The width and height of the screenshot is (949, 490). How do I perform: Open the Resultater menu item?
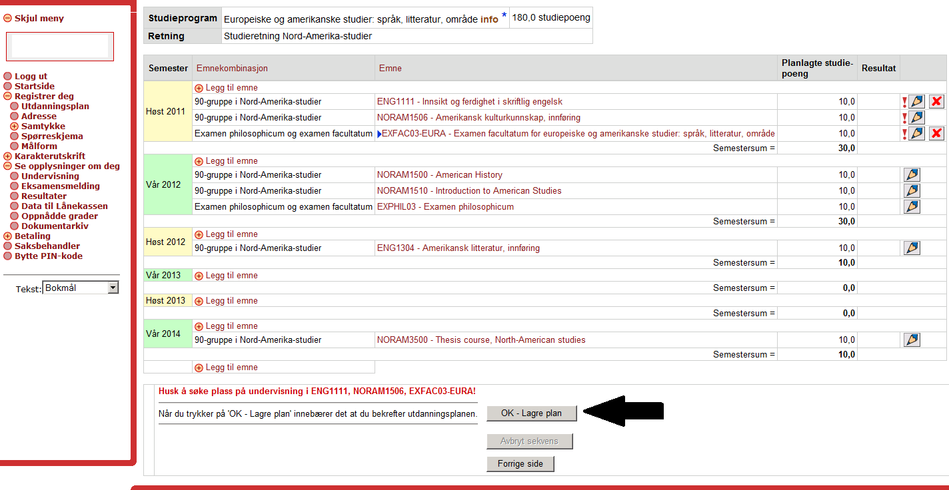click(44, 196)
